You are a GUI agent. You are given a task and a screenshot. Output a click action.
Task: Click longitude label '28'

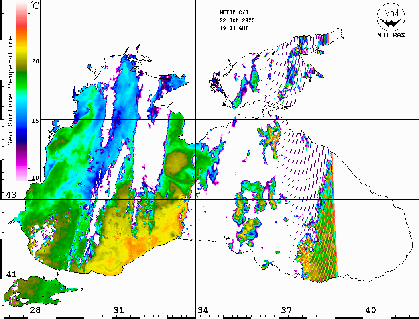(35, 310)
